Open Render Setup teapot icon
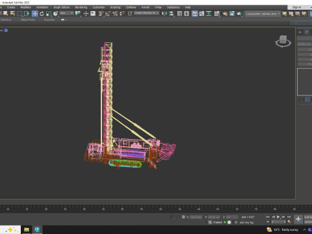Image resolution: width=312 pixels, height=234 pixels. (x=225, y=14)
